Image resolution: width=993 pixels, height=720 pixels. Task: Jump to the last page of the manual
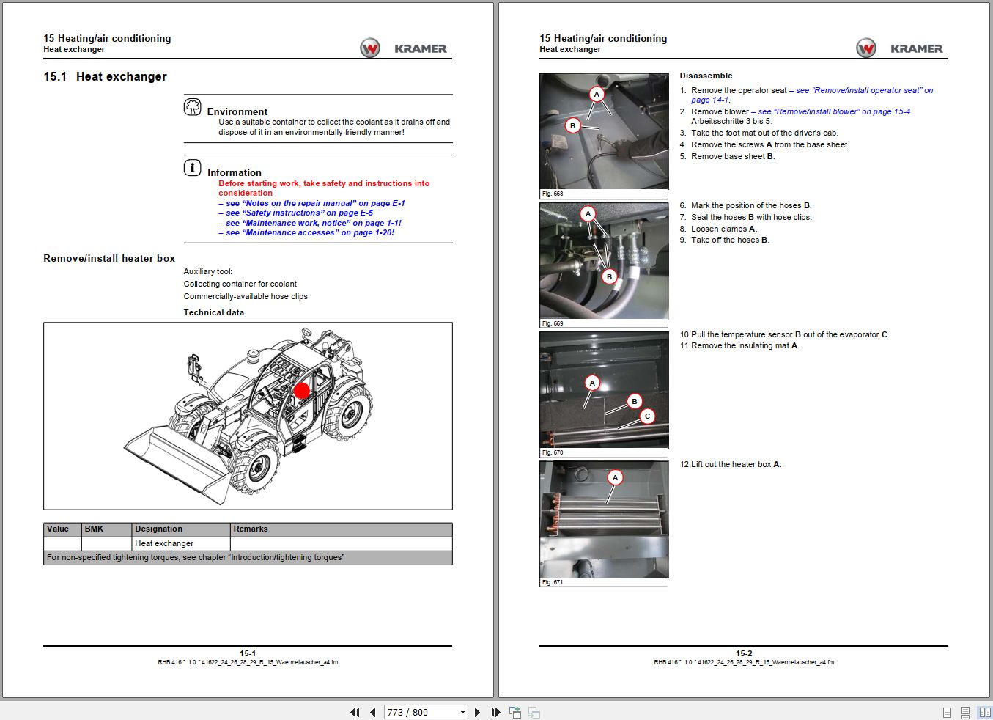[495, 712]
